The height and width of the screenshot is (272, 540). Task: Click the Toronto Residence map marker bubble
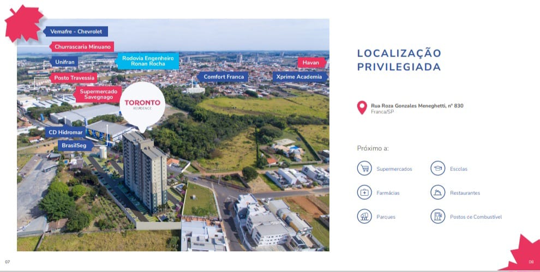[x=142, y=107]
